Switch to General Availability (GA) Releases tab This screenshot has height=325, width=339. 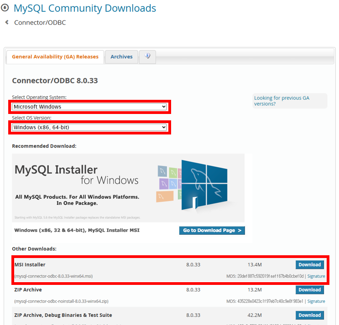click(55, 57)
